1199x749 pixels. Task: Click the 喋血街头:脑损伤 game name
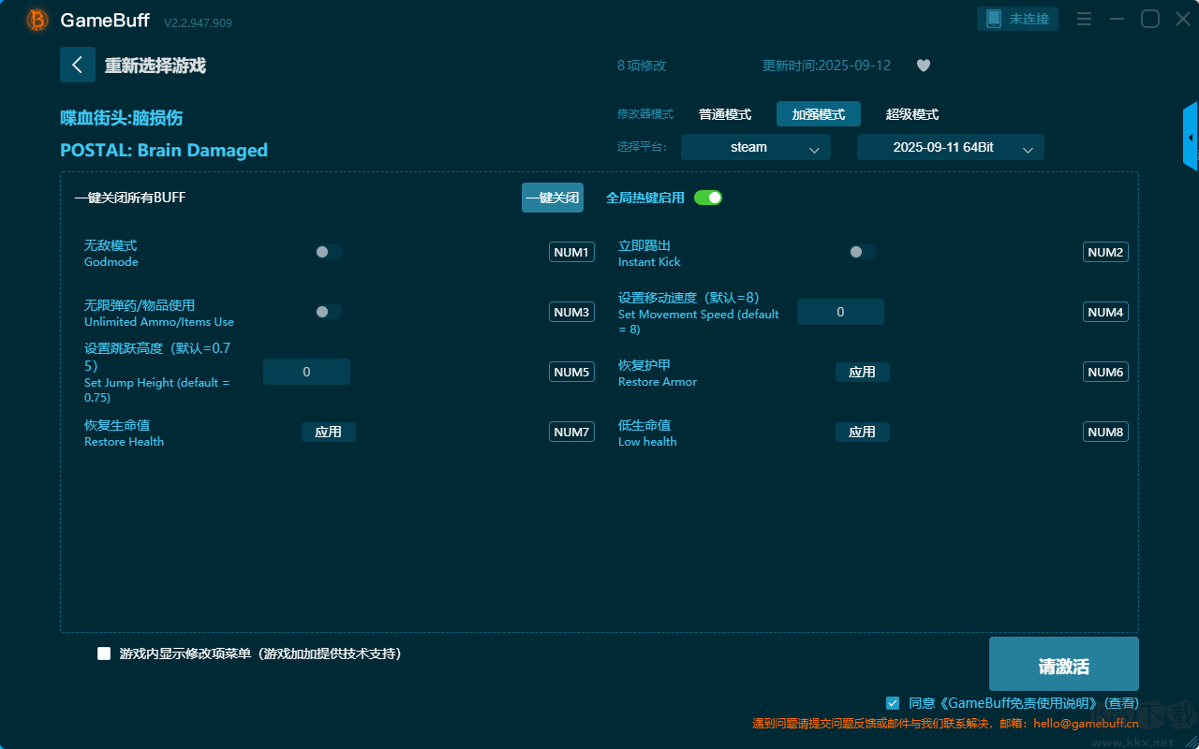tap(122, 118)
